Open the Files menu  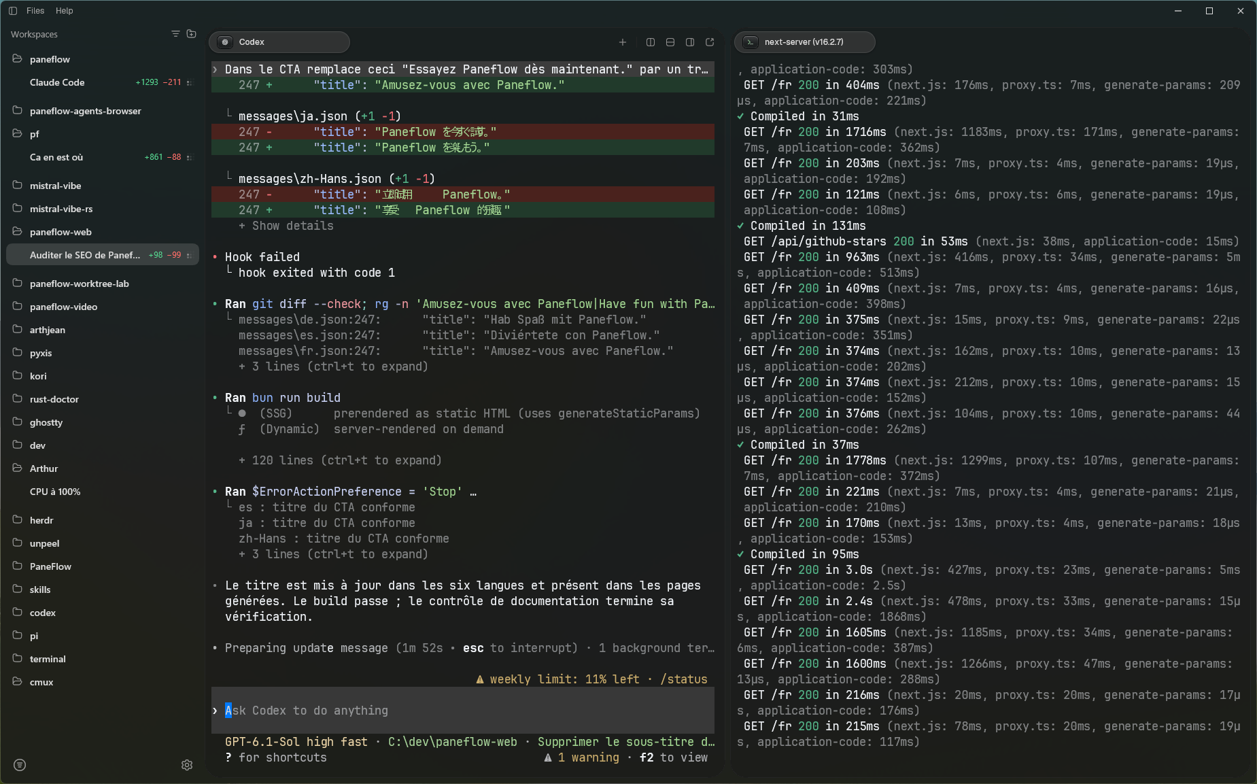pos(35,11)
